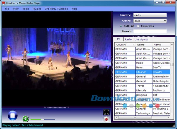This screenshot has height=129, width=177.
Task: Select the Radio Quintess channel row
Action: click(142, 63)
